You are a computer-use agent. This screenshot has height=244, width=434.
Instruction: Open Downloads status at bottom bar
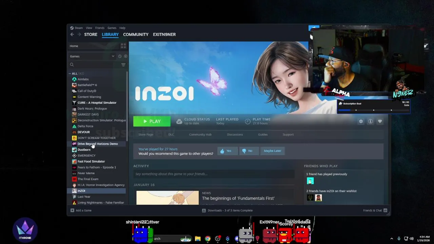[x=227, y=210]
